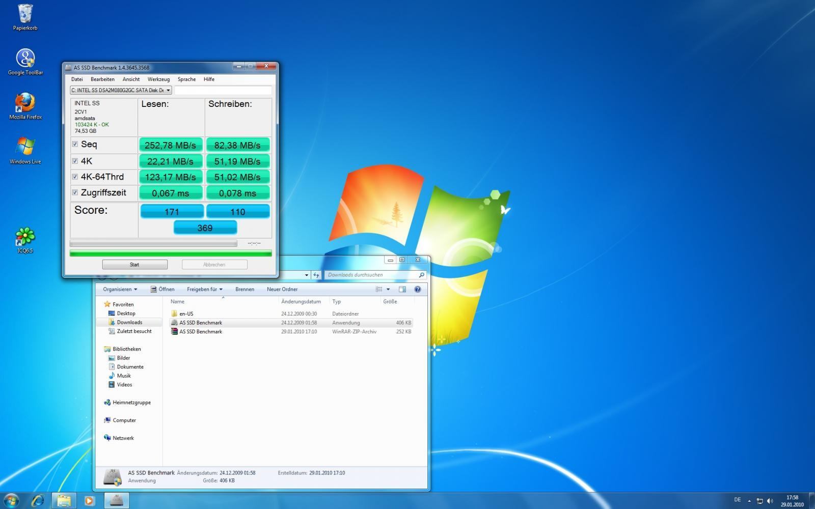Switch to Windows Explorer in the taskbar

pyautogui.click(x=64, y=500)
